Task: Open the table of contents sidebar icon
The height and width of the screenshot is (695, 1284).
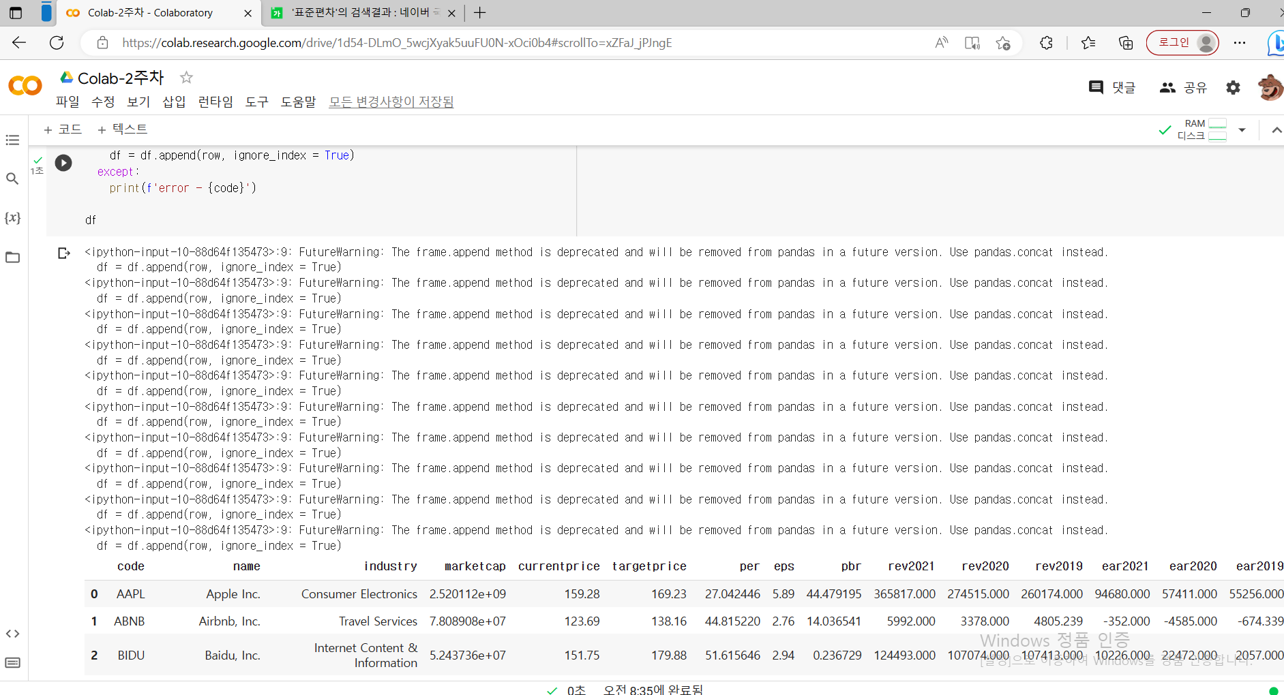Action: pyautogui.click(x=12, y=140)
